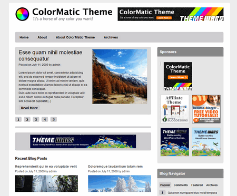Open 'Quia non numquam eius modi tempora' link
237x196 pixels.
(192, 193)
